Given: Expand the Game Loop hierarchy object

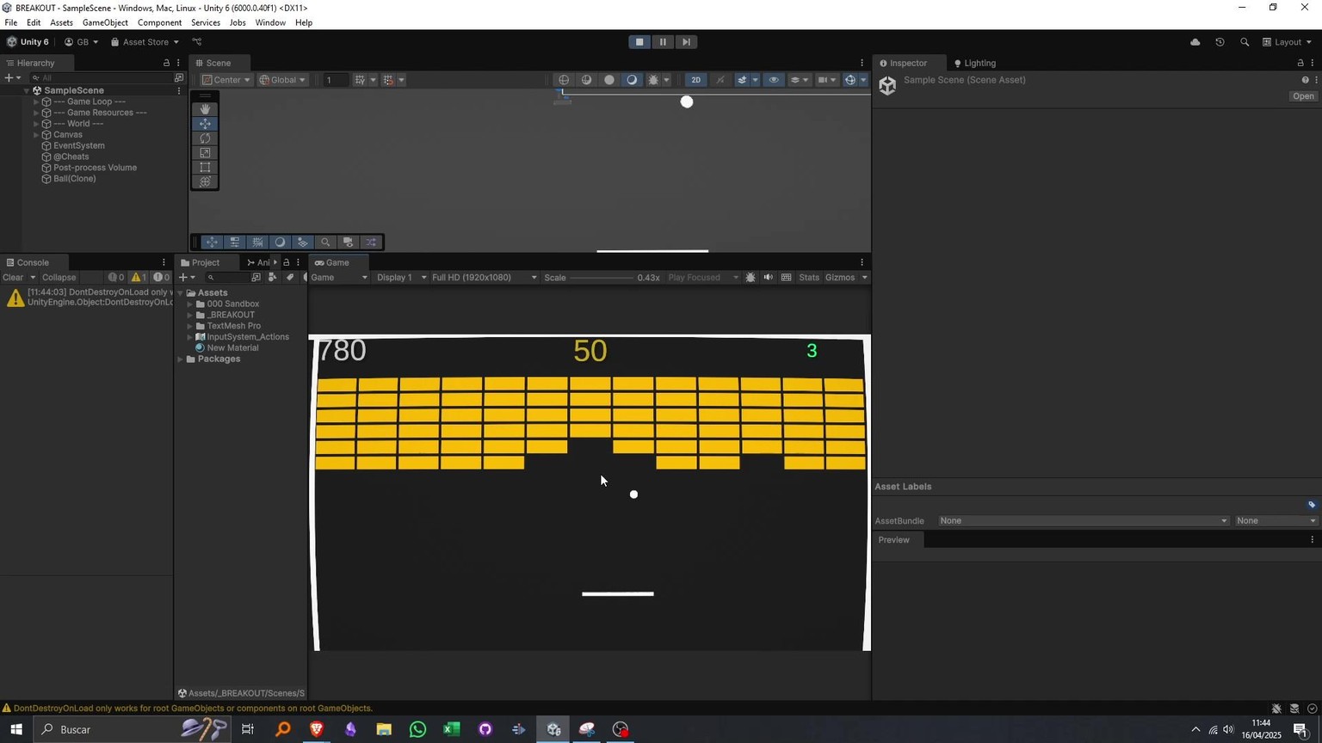Looking at the screenshot, I should click(36, 101).
